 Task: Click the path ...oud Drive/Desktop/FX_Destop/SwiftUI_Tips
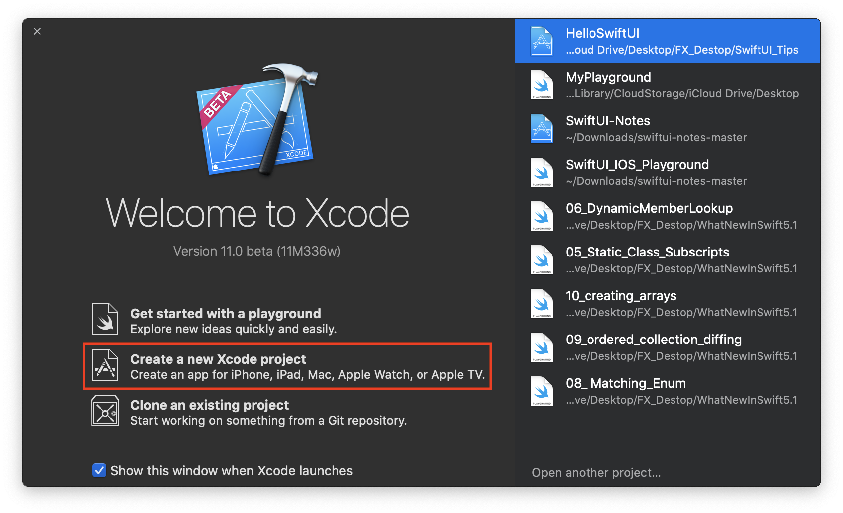(x=682, y=50)
